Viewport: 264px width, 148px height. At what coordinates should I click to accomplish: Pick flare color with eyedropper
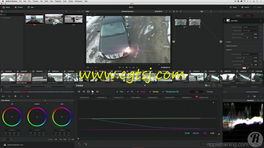click(x=248, y=68)
